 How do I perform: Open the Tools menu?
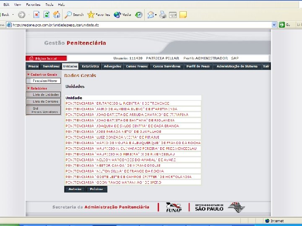click(49, 5)
